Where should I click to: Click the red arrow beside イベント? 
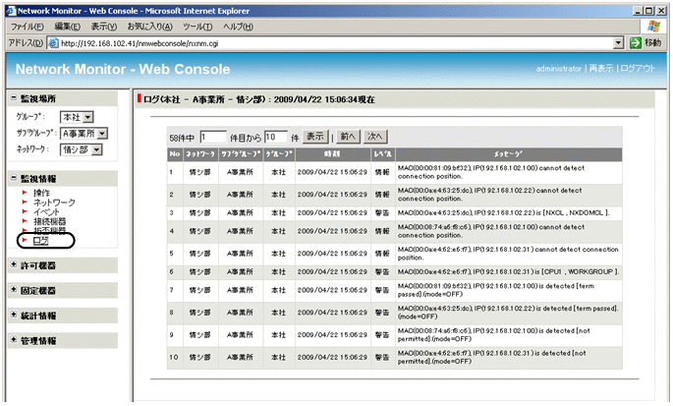pyautogui.click(x=24, y=212)
